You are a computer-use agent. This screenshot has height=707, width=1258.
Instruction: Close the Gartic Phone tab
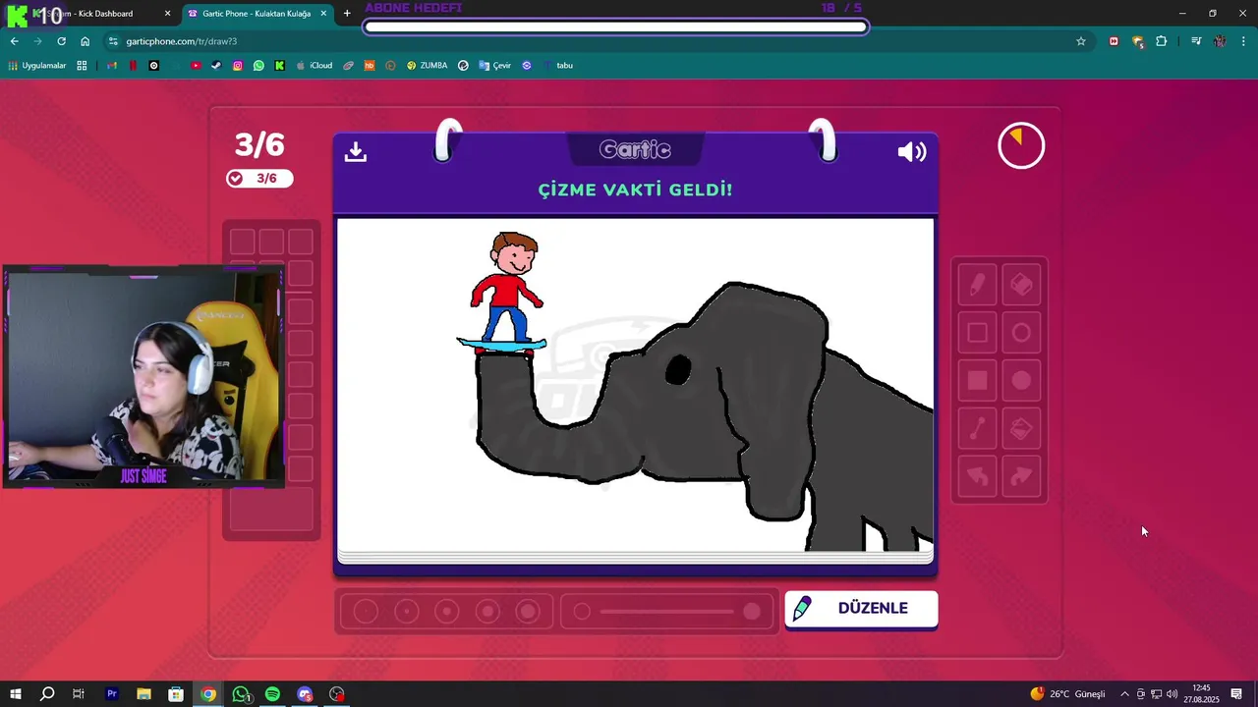(x=323, y=14)
